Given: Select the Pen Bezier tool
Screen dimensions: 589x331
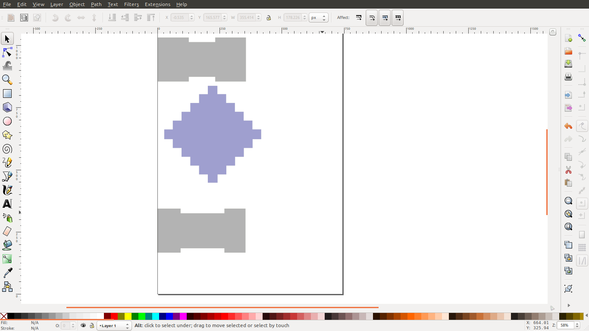Looking at the screenshot, I should (7, 176).
